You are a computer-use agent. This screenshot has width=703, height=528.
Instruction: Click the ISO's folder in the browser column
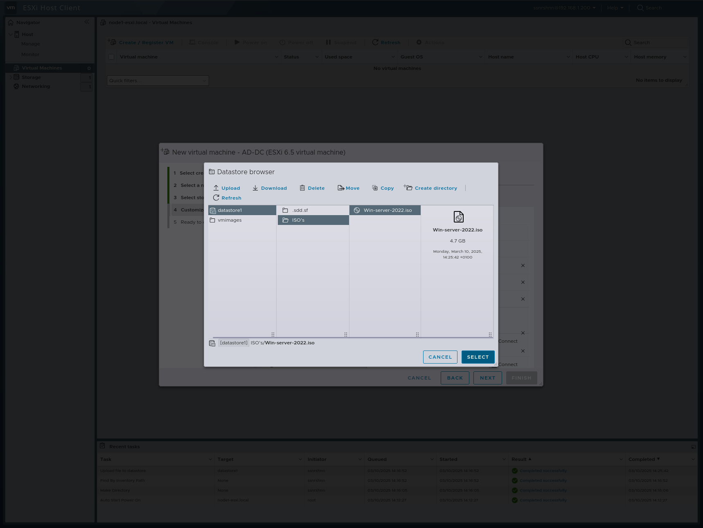298,220
